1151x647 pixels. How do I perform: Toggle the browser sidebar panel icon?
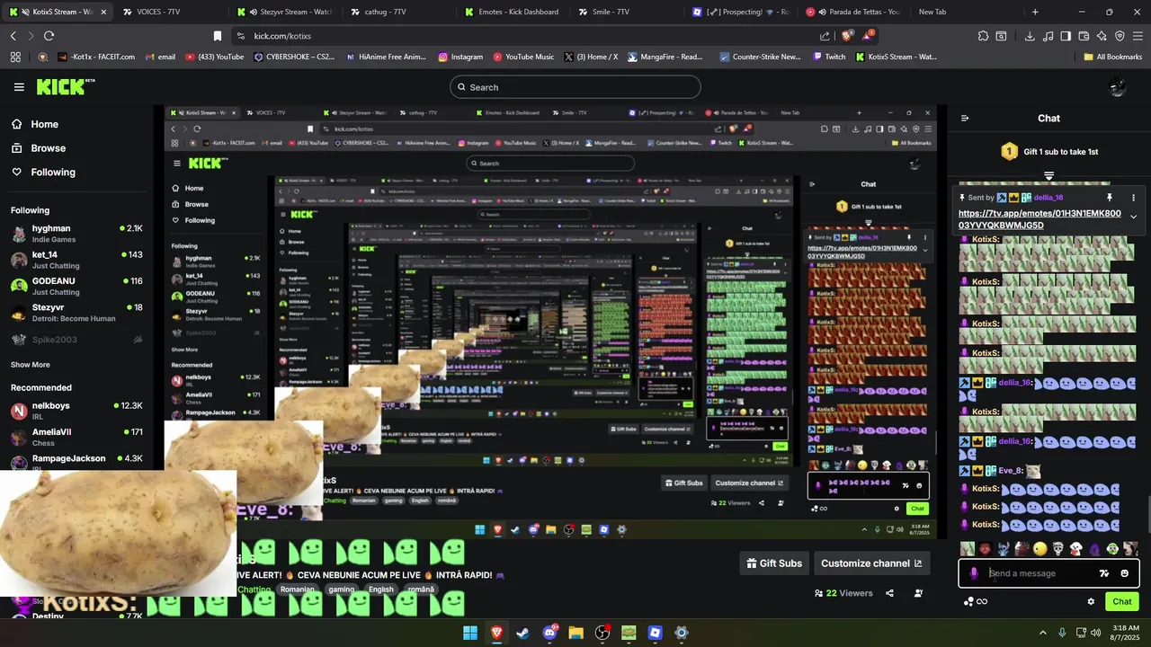tap(1066, 36)
